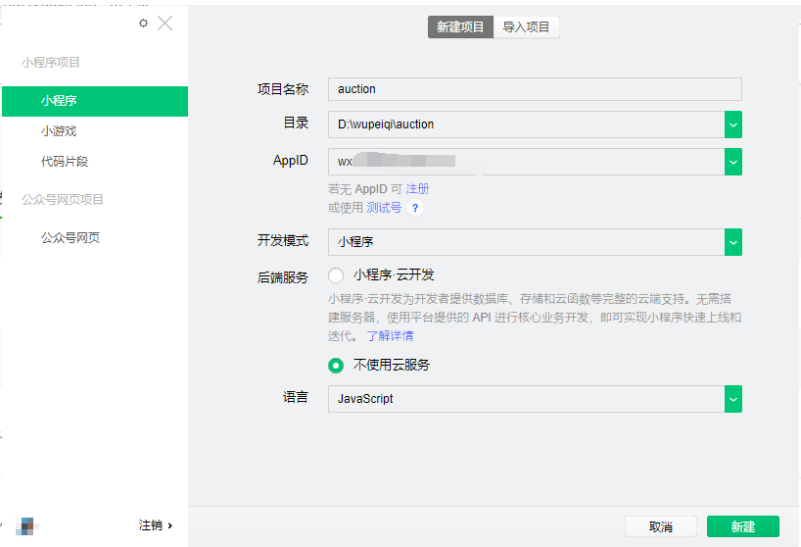This screenshot has width=801, height=547.
Task: Click the 注册 link under AppID
Action: 417,188
